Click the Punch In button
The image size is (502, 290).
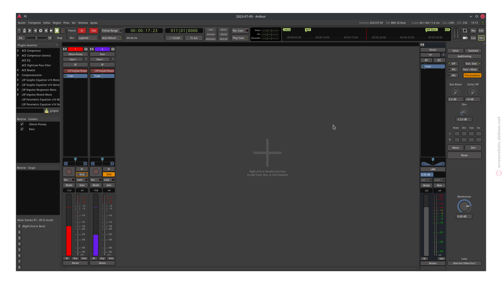pyautogui.click(x=82, y=31)
